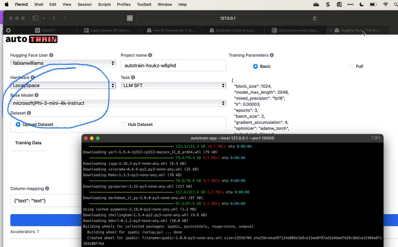Switch to the How to Finetune phi-3 tab
The width and height of the screenshot is (398, 247).
tap(170, 30)
